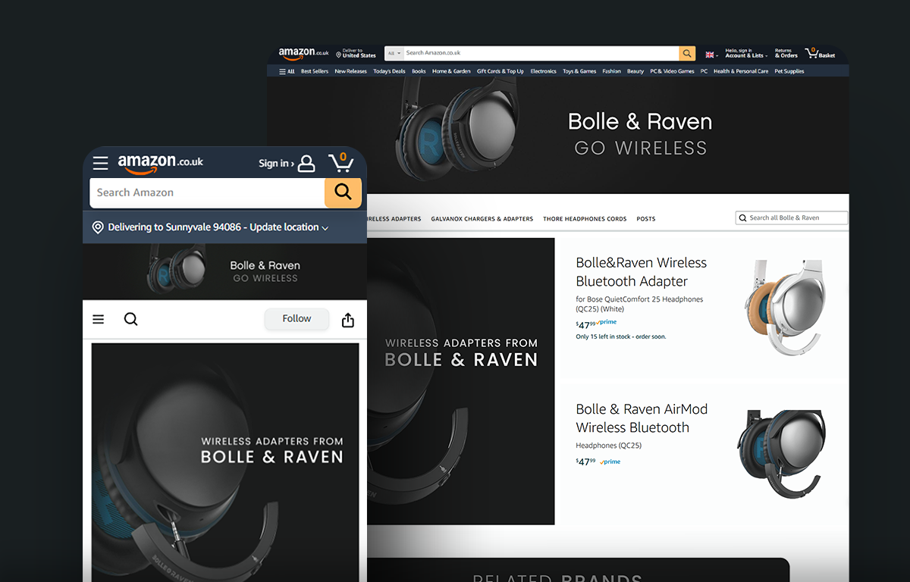The image size is (910, 582).
Task: Click Sign in link in mobile header
Action: pyautogui.click(x=276, y=164)
